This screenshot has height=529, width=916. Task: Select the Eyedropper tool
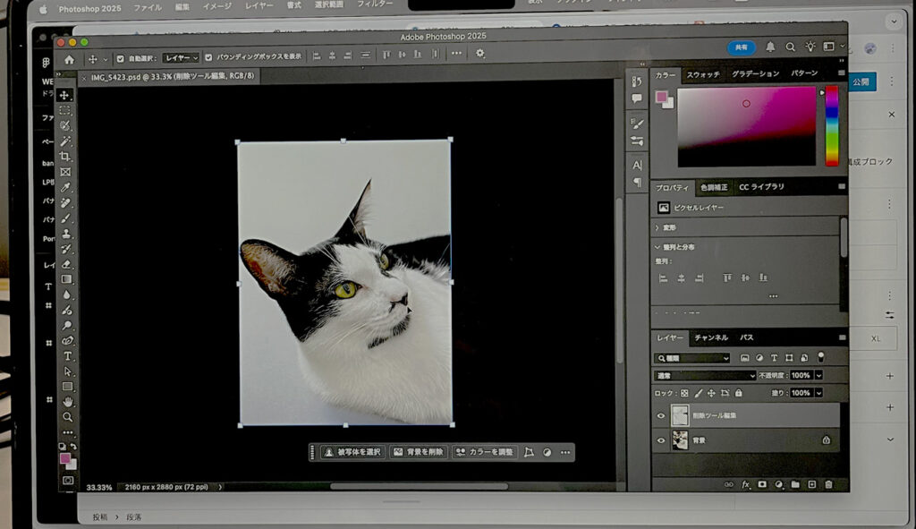click(x=65, y=187)
